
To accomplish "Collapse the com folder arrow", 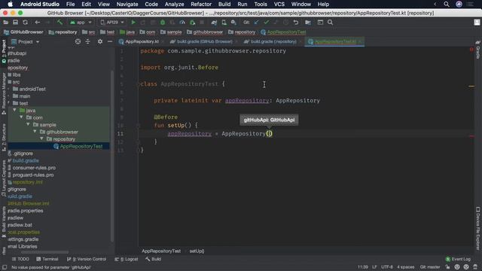I will click(21, 117).
